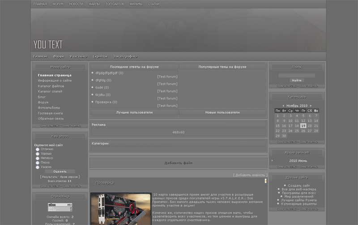Open Архив опросов link
The height and width of the screenshot is (225, 358).
[x=69, y=177]
